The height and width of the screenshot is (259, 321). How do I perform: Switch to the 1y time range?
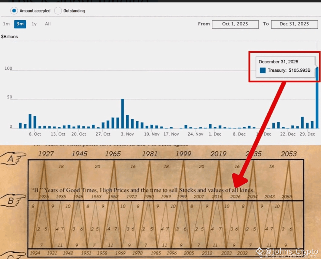tap(34, 24)
